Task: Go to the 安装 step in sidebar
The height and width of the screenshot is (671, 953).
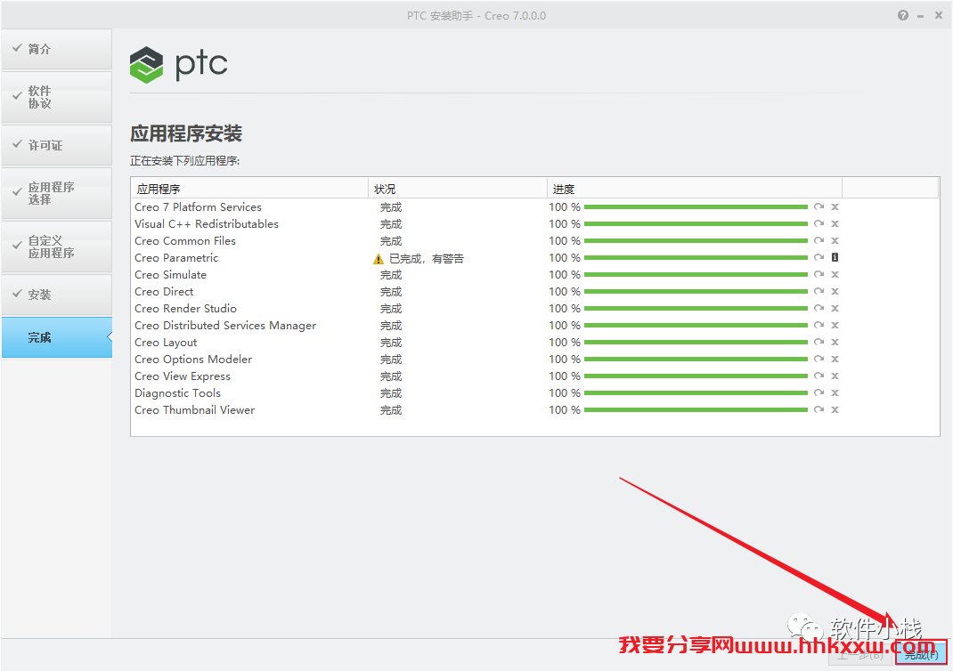Action: point(56,295)
